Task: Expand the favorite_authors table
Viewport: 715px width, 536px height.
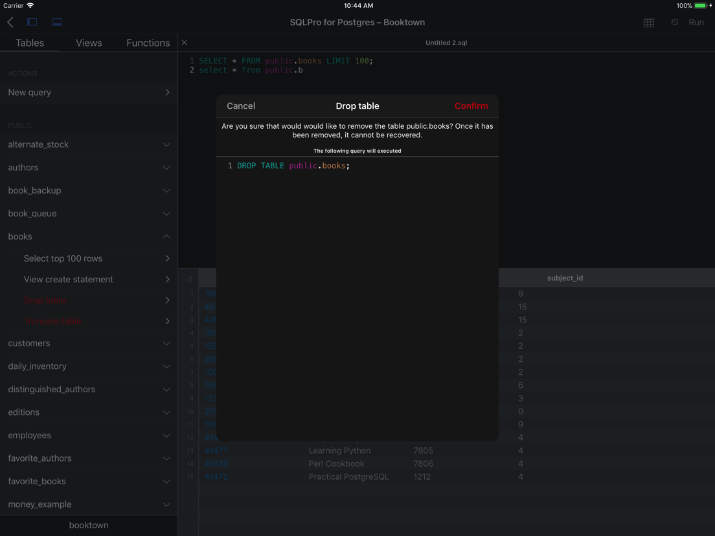Action: 89,458
